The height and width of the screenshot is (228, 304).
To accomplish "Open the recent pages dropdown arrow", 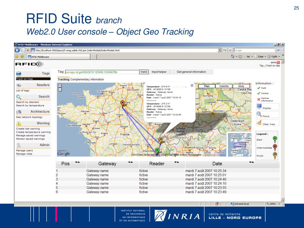I will click(x=28, y=50).
